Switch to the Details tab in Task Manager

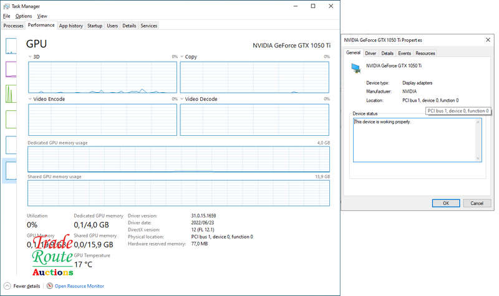(x=129, y=26)
